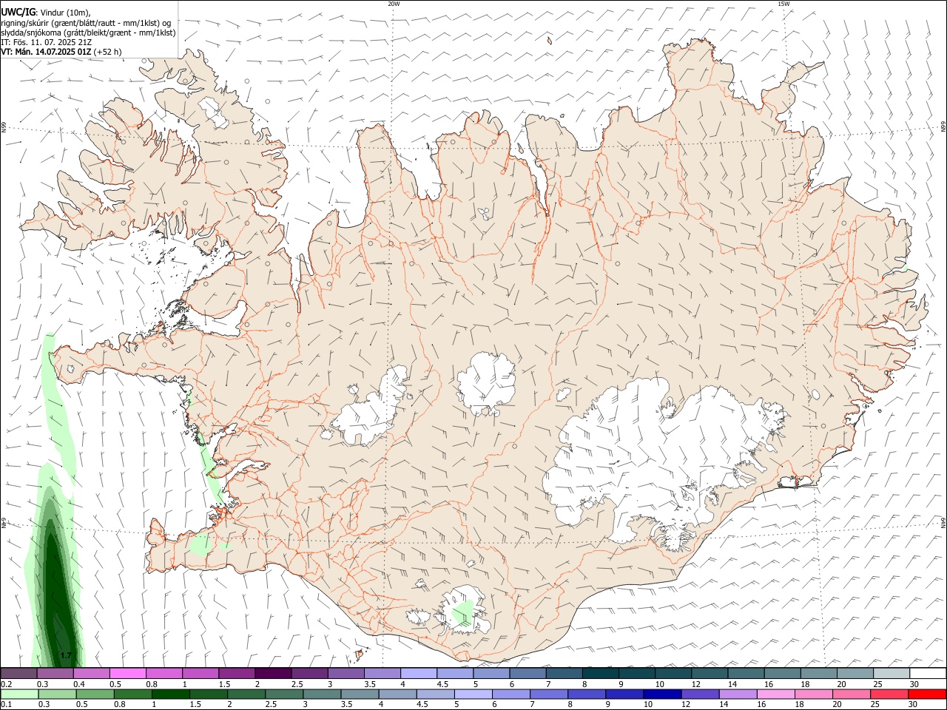
Task: Select the light pink swatch labeled 16, lower scale
Action: pyautogui.click(x=775, y=694)
